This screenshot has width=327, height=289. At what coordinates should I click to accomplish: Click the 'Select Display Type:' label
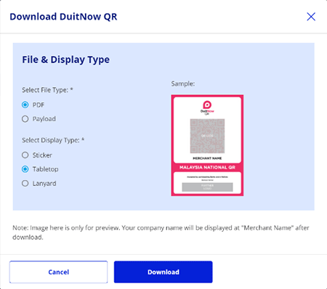click(x=53, y=140)
